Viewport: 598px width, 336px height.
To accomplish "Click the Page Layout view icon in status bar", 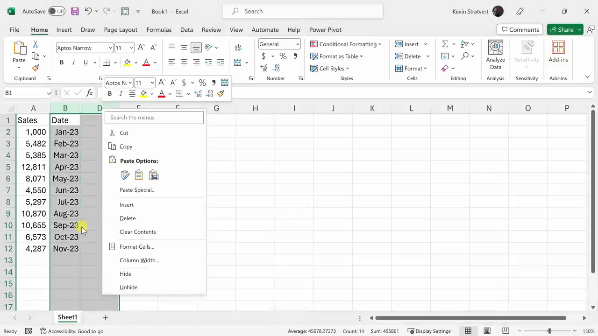I will click(x=487, y=331).
